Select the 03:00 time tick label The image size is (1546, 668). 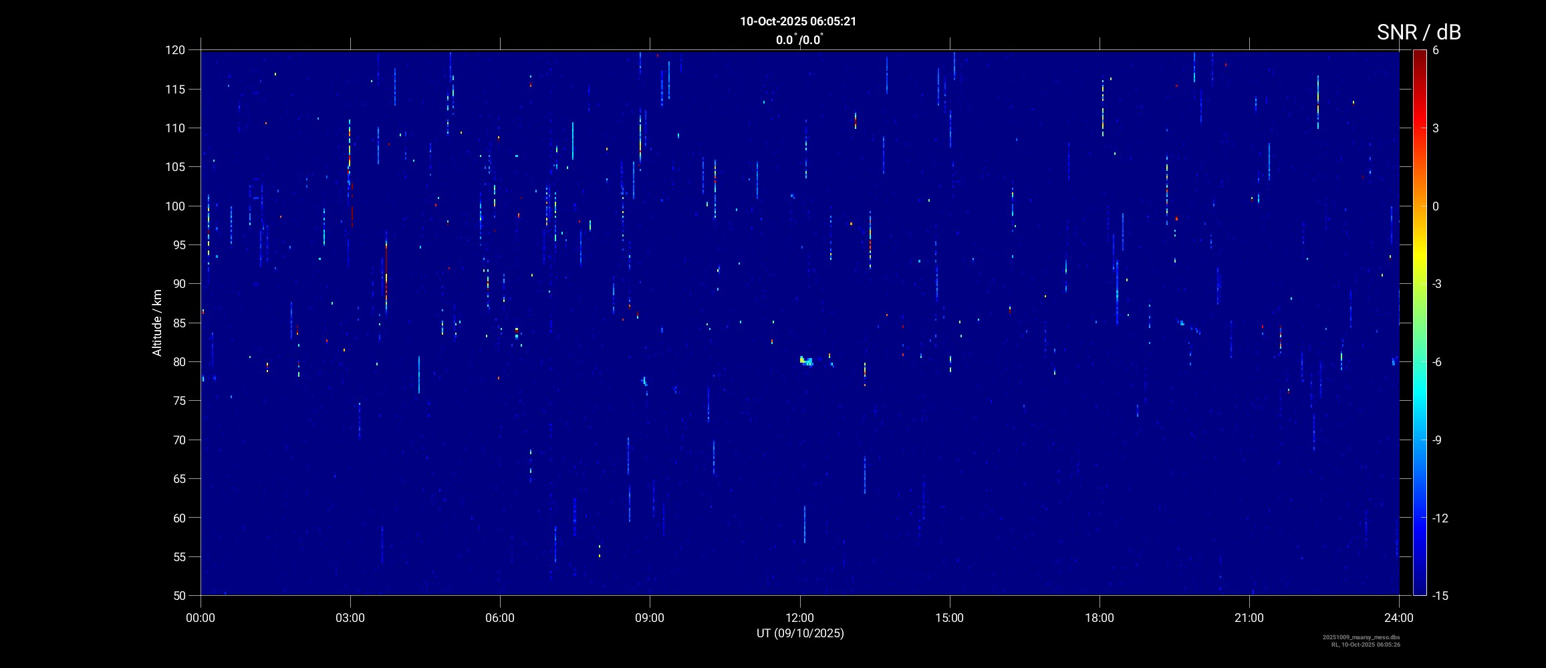tap(350, 618)
